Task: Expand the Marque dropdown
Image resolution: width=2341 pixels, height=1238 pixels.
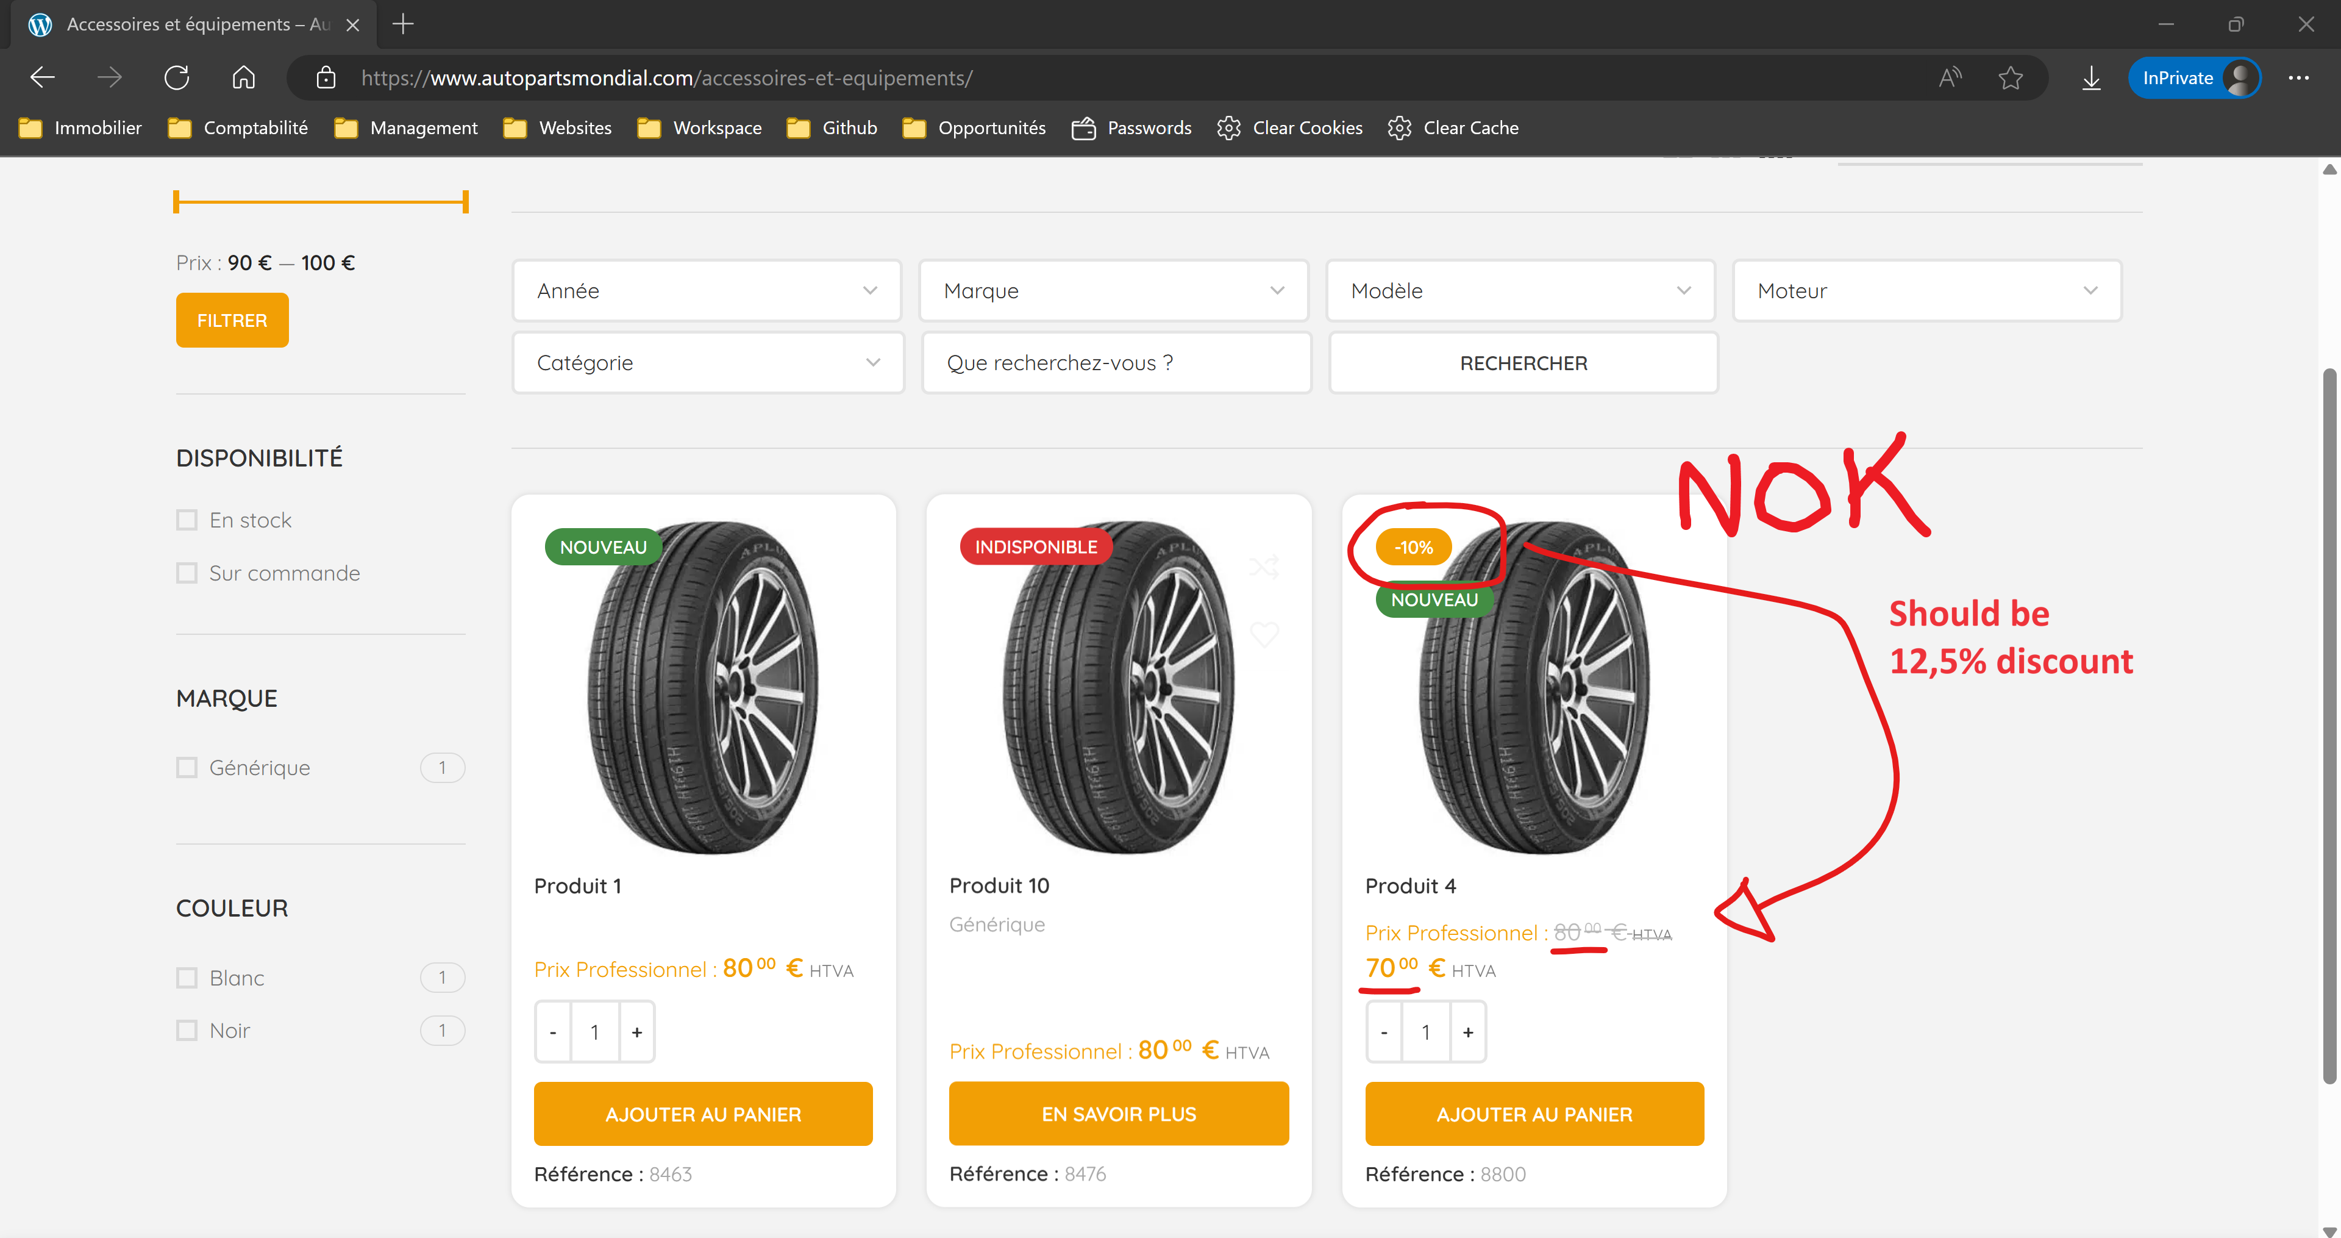Action: [x=1113, y=291]
